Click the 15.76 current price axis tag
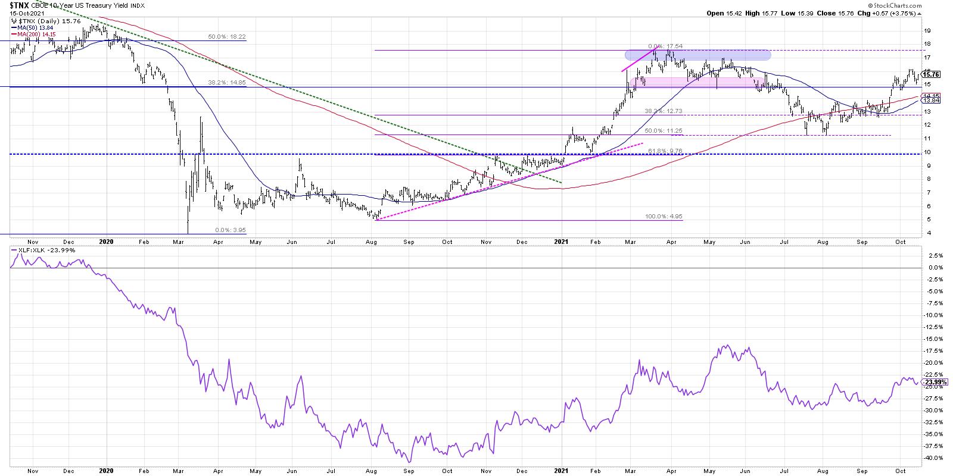Viewport: 953px width, 476px height. coord(930,74)
